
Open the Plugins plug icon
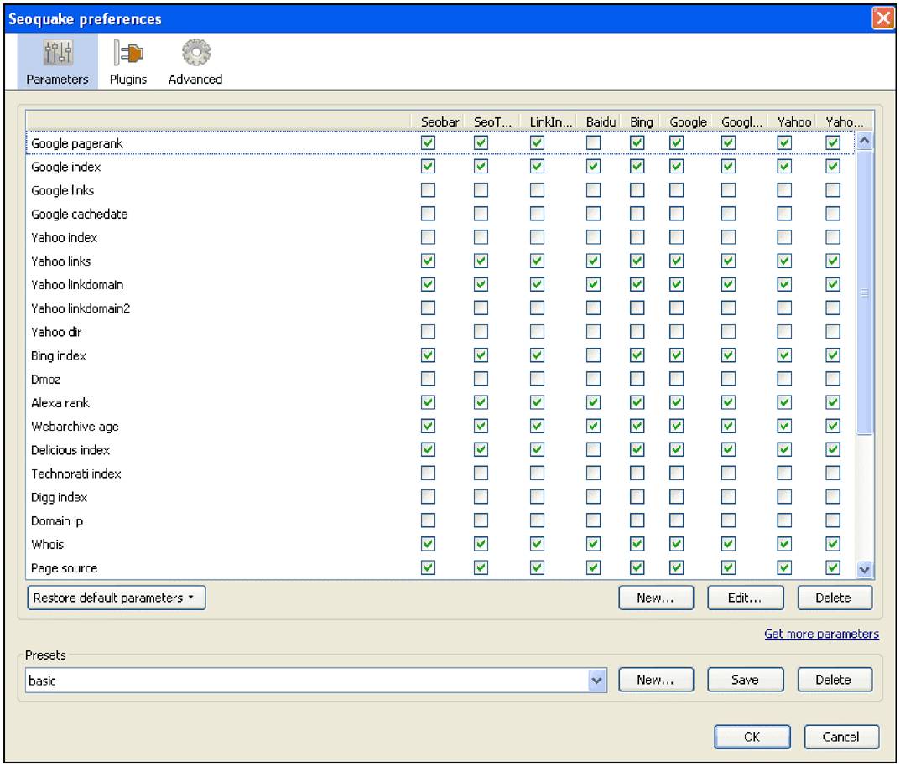click(x=128, y=53)
